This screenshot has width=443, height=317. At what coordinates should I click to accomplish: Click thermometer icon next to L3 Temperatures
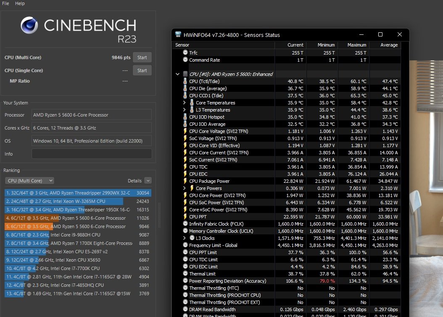click(x=192, y=109)
